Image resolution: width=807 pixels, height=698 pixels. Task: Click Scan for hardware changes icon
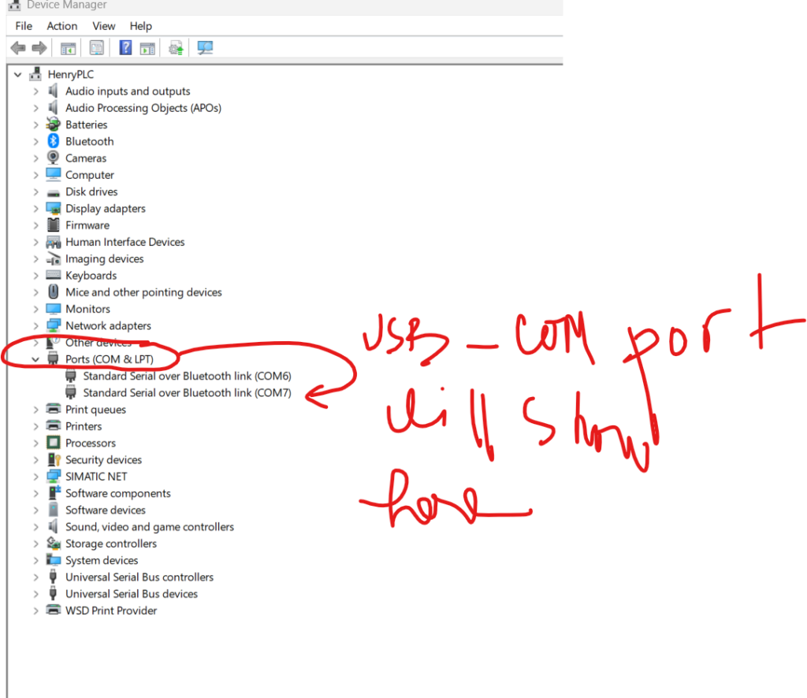[x=205, y=49]
